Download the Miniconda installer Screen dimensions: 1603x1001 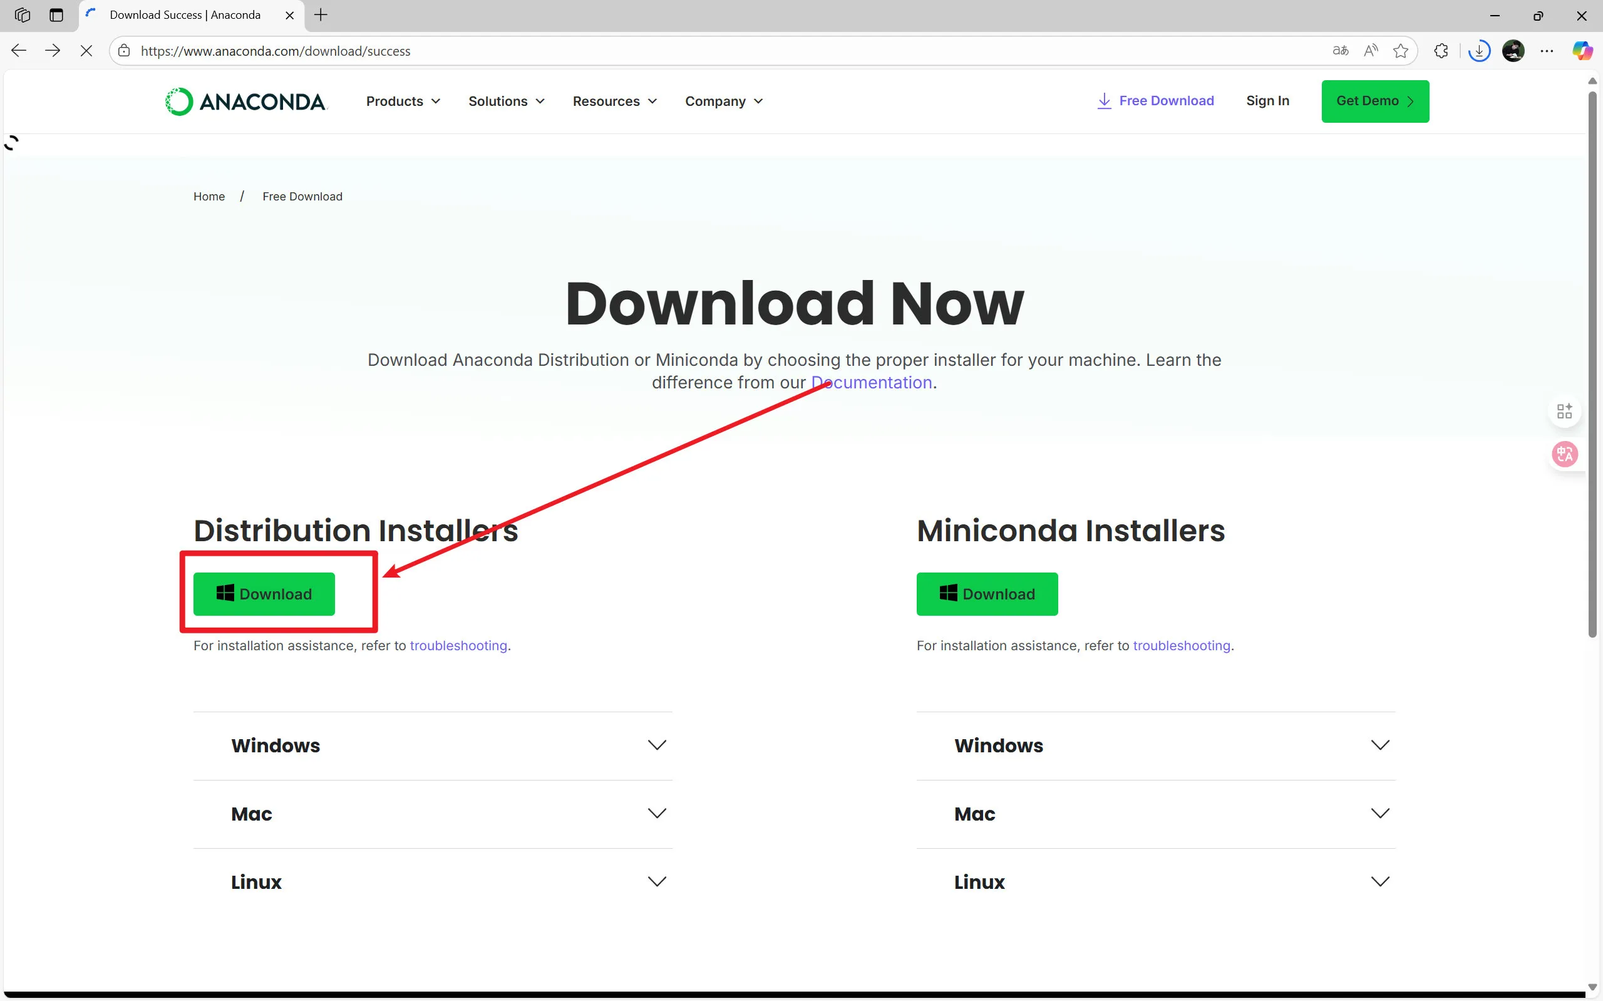pyautogui.click(x=987, y=594)
